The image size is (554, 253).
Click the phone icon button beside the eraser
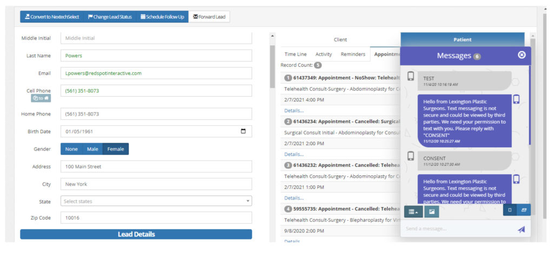click(510, 210)
